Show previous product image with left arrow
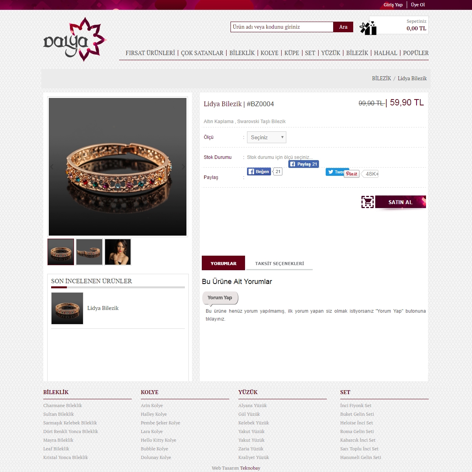Screen dimensions: 472x472 tap(52, 167)
